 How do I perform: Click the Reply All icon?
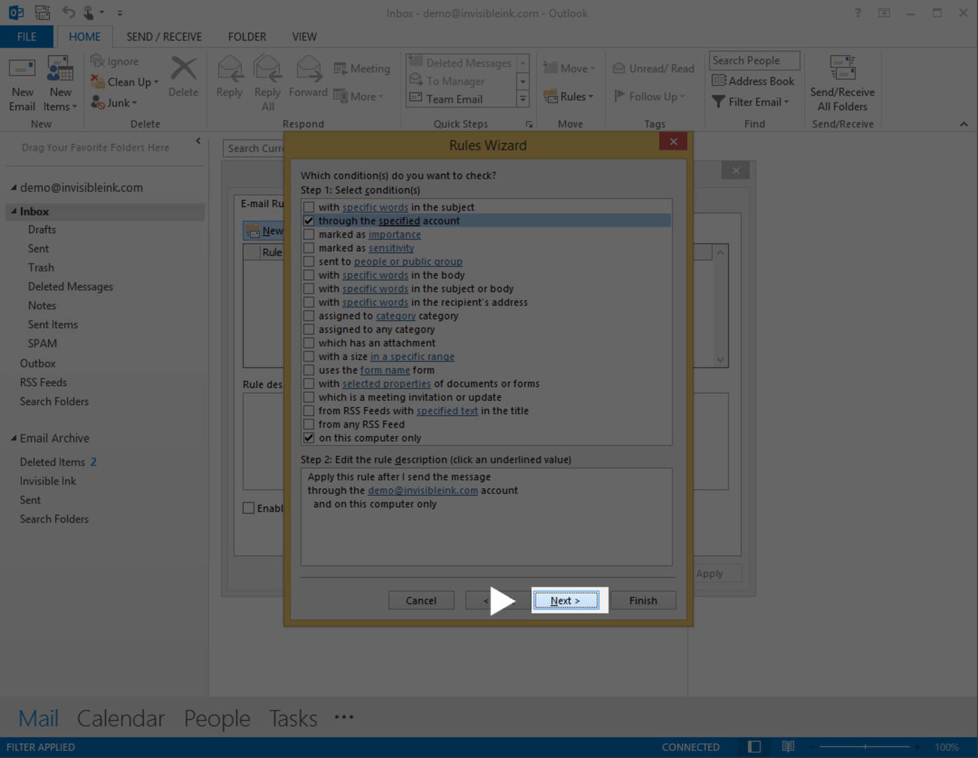coord(267,69)
